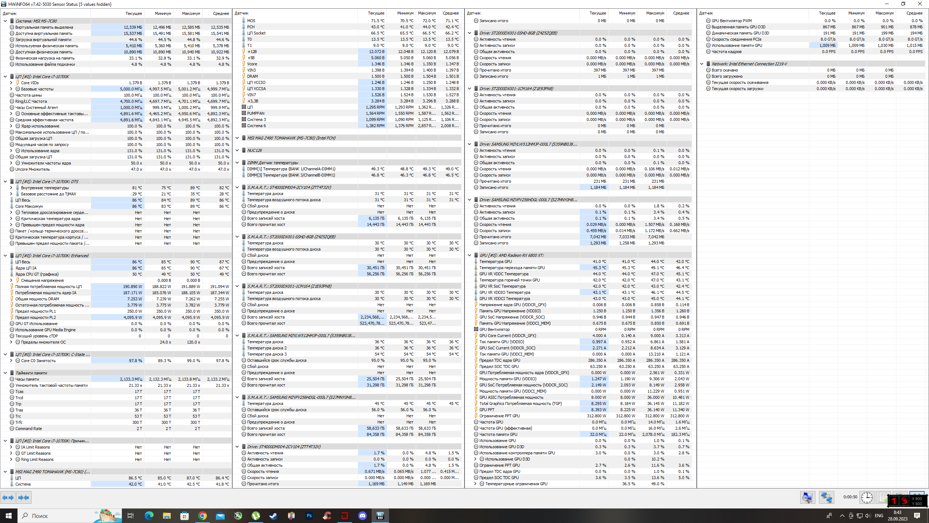Viewport: 929px width, 523px height.
Task: Open the sensor summary monitor-magnifier icon
Action: (807, 497)
